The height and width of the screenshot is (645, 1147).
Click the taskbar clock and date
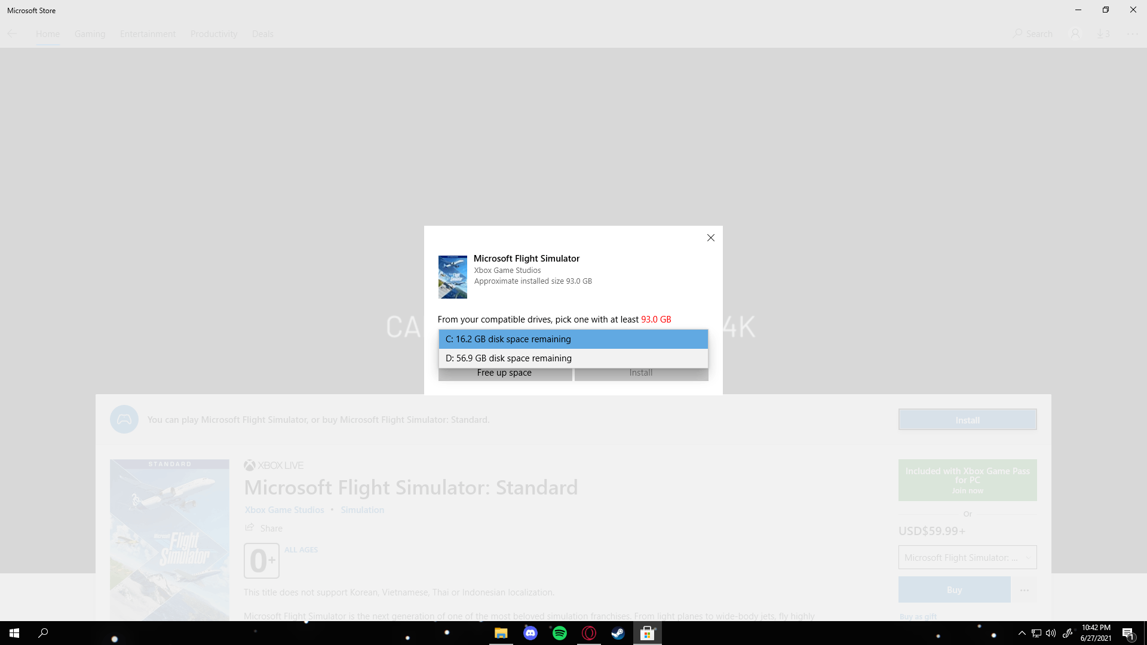point(1096,633)
